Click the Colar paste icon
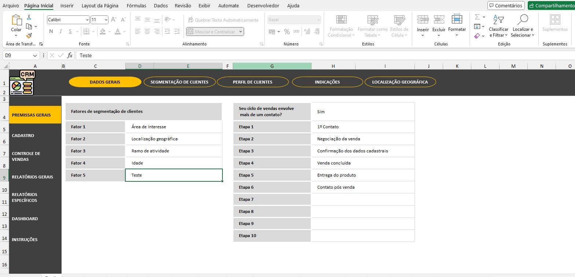575x277 pixels. pyautogui.click(x=16, y=22)
